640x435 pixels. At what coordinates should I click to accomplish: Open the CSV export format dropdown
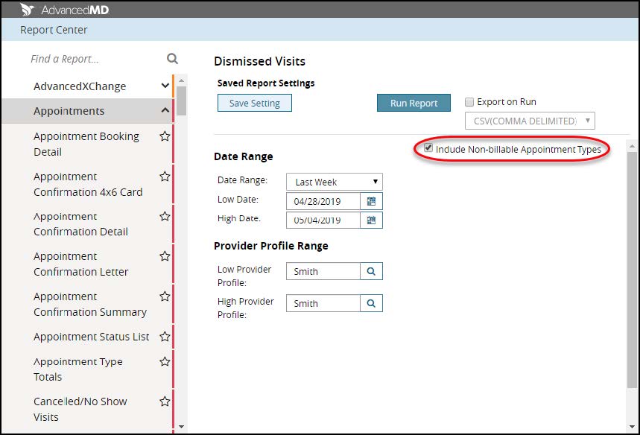(x=530, y=121)
